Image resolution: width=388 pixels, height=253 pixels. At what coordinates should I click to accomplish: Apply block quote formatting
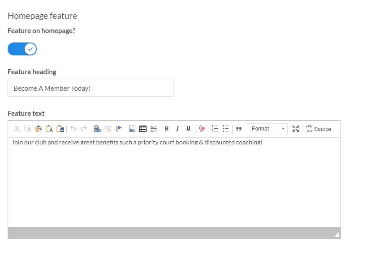click(239, 129)
